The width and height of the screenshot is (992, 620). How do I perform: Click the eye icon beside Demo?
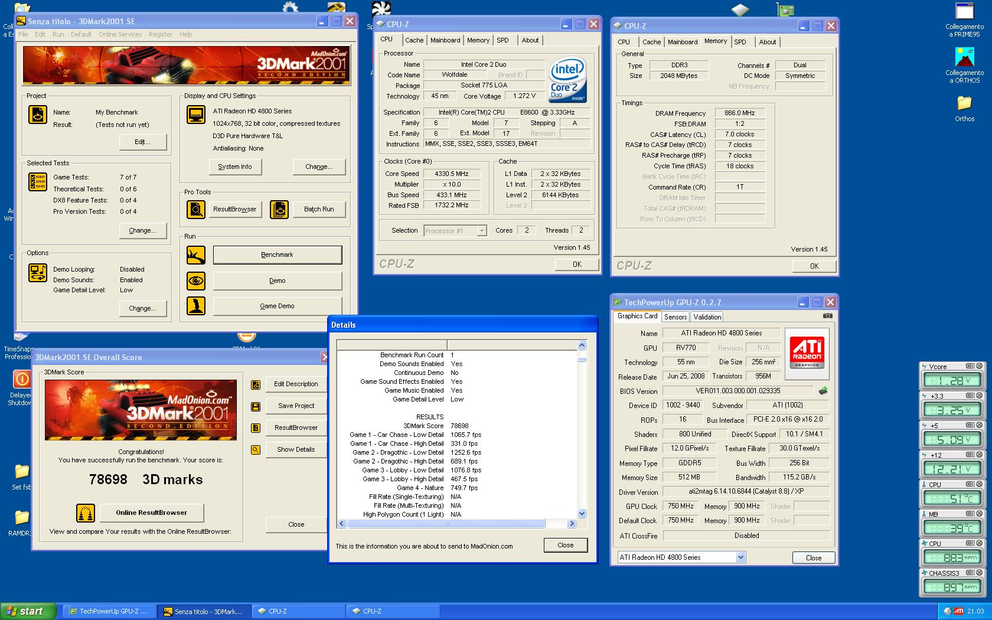[x=196, y=280]
